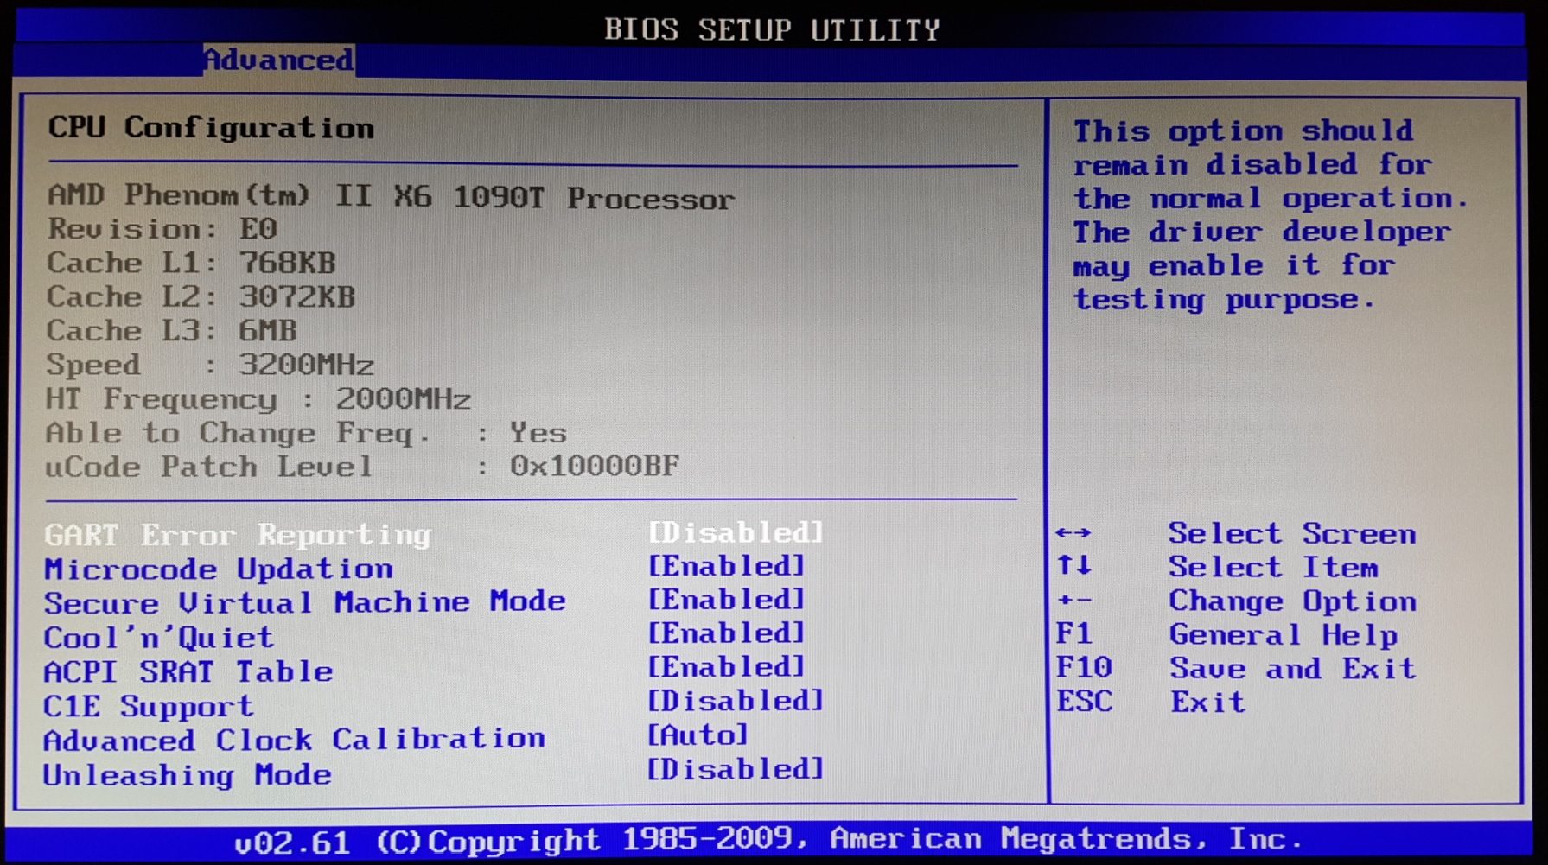Select GART Error Reporting option
This screenshot has width=1548, height=865.
point(238,535)
